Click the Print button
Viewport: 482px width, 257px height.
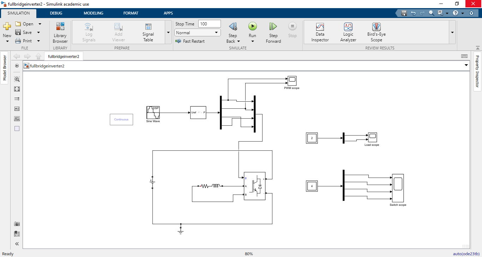click(24, 41)
